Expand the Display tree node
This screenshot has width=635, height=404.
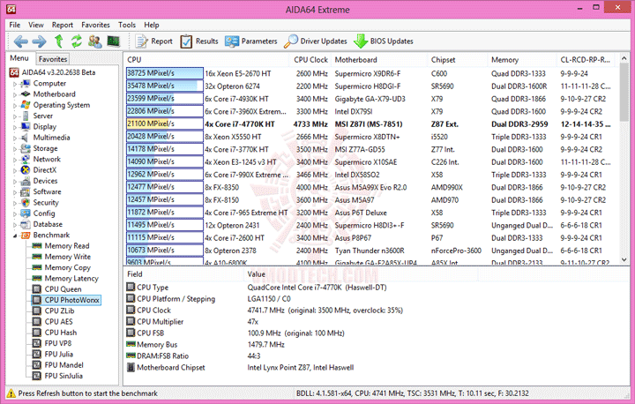(x=15, y=127)
